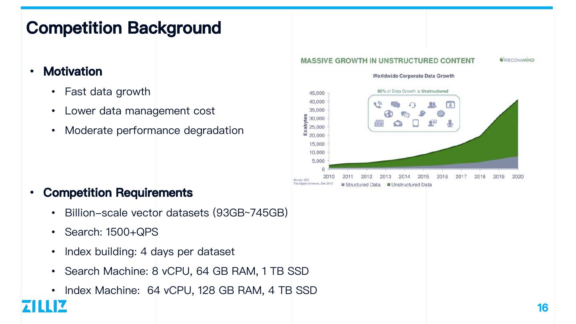Click the Motivation bullet heading
This screenshot has height=324, width=576.
[x=72, y=72]
